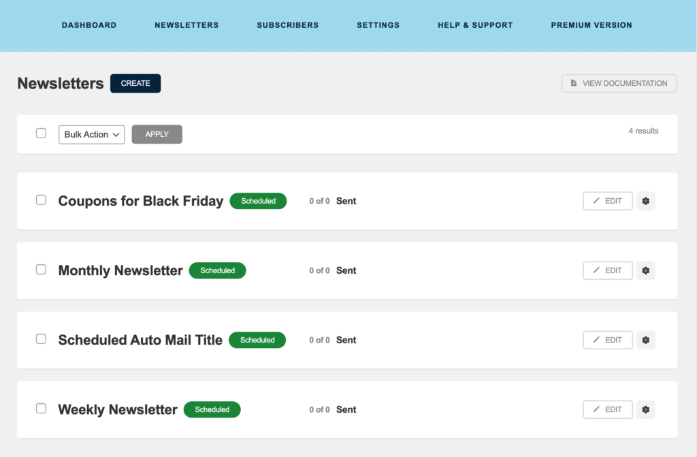Switch to the Subscribers tab
The height and width of the screenshot is (457, 697).
click(x=288, y=25)
